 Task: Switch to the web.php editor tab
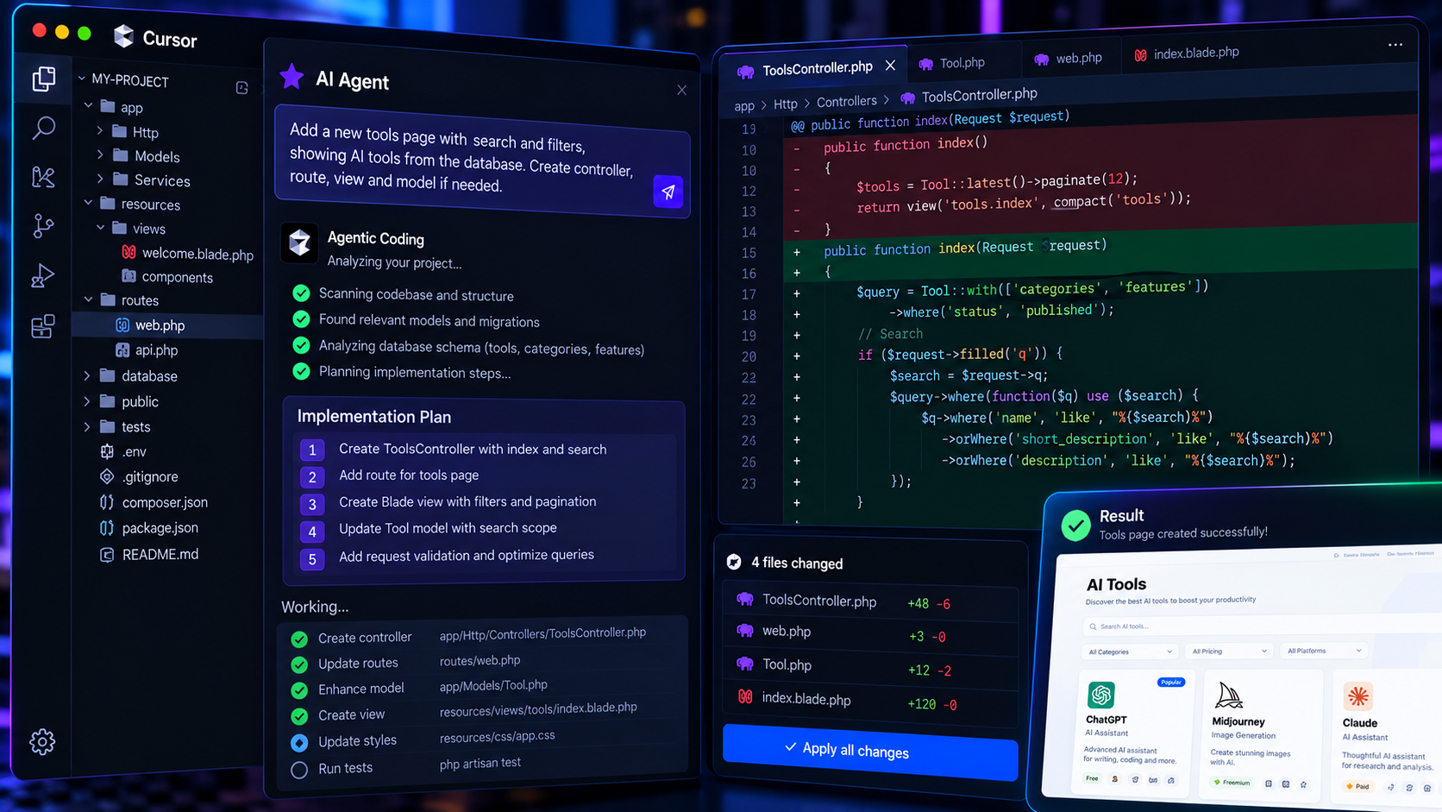1069,59
